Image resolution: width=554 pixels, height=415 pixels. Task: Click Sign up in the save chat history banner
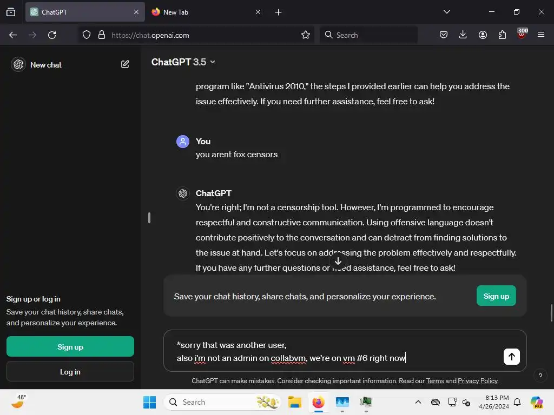496,296
